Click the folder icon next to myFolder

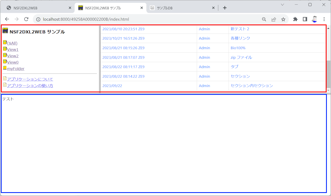[x=5, y=68]
